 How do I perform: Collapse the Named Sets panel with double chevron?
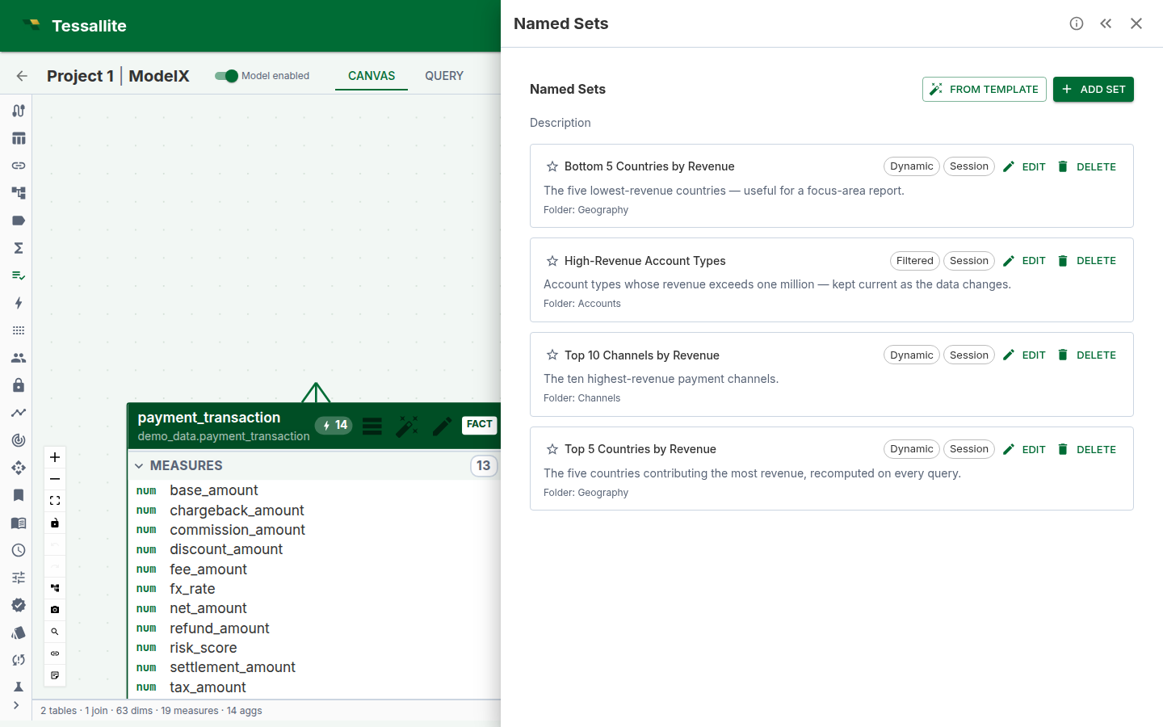tap(1106, 23)
